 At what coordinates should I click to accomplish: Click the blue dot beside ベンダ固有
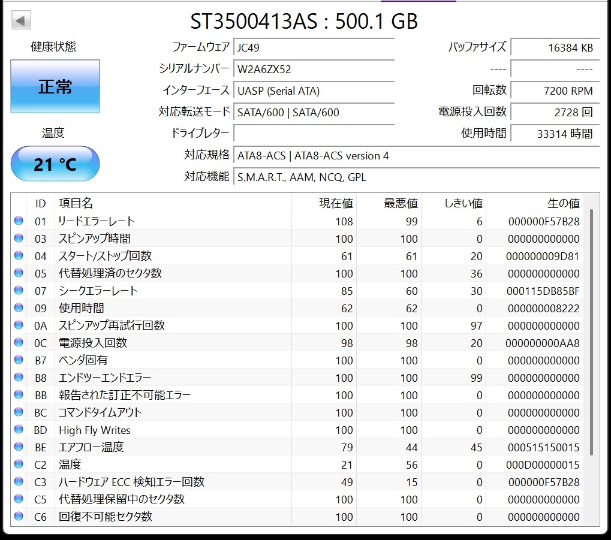(x=18, y=360)
